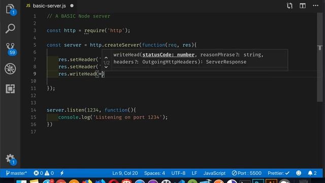Change end of line sequence LF
The height and width of the screenshot is (183, 325).
point(194,173)
